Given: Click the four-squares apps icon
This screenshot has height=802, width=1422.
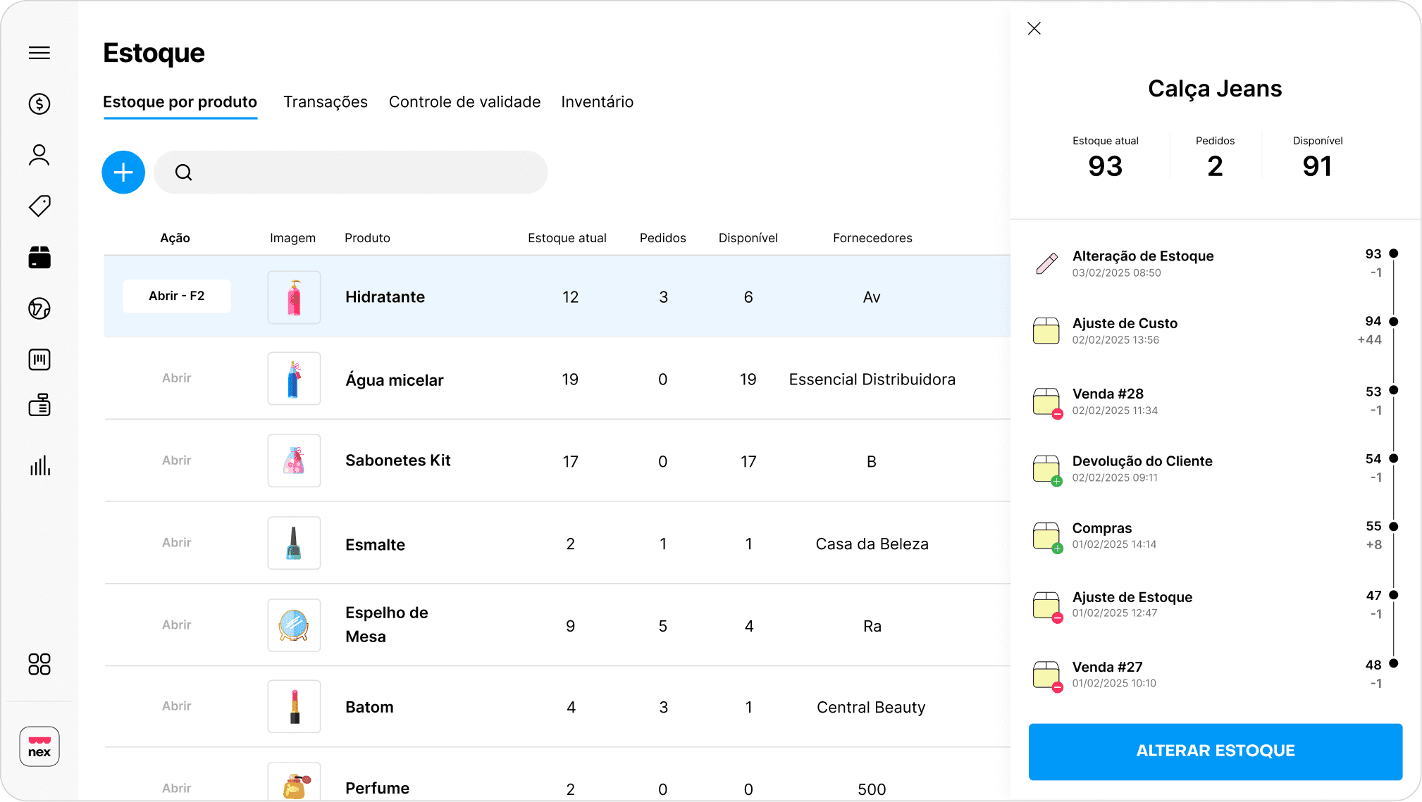Looking at the screenshot, I should (39, 664).
